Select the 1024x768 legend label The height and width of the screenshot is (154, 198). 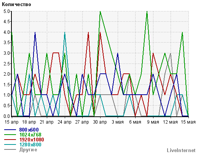click(30, 135)
